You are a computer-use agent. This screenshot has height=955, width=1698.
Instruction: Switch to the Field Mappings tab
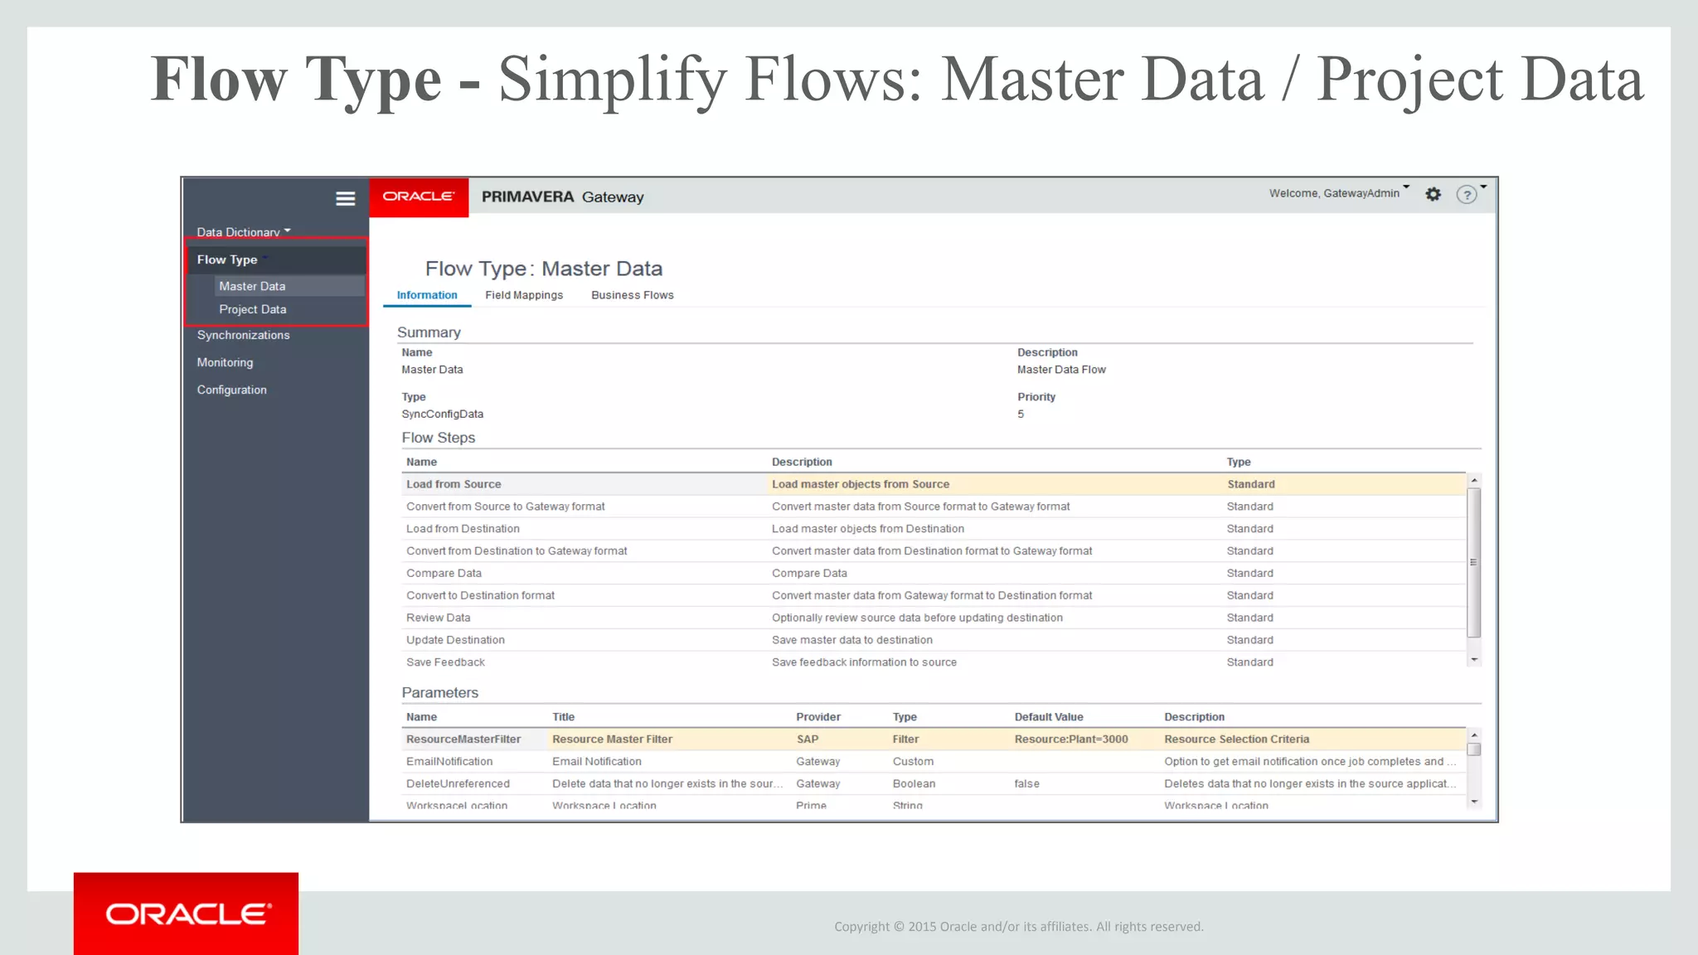(x=524, y=295)
